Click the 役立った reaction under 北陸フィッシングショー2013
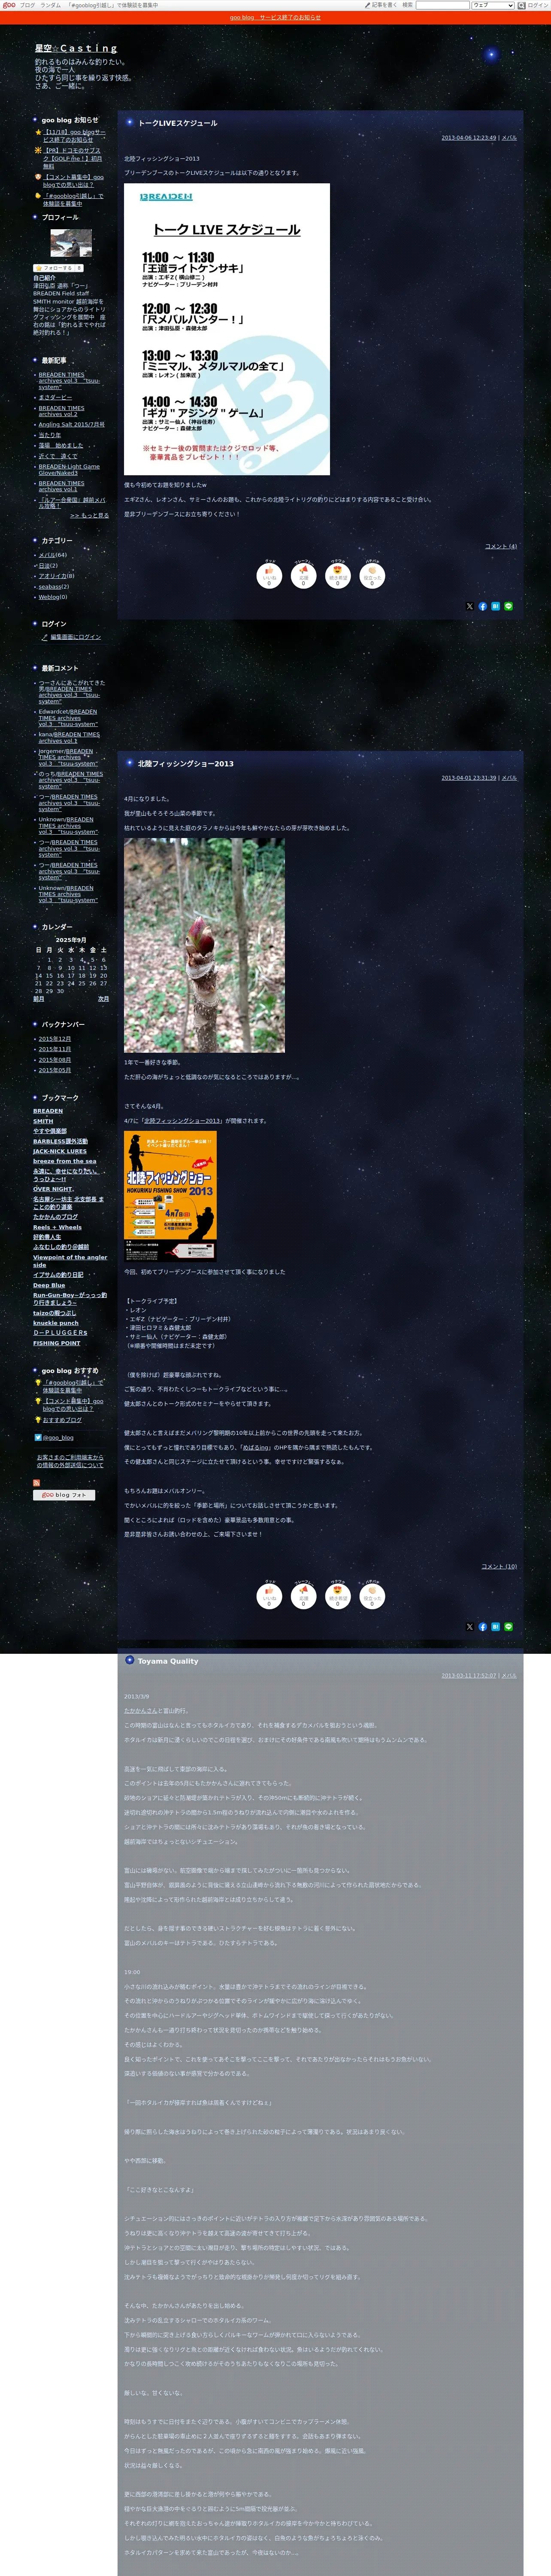 point(372,1596)
